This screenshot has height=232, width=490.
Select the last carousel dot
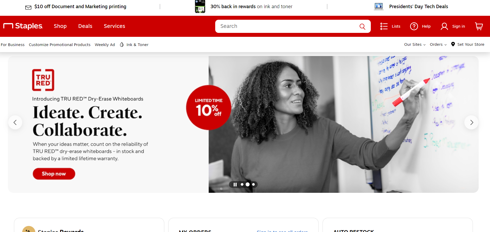(x=253, y=184)
